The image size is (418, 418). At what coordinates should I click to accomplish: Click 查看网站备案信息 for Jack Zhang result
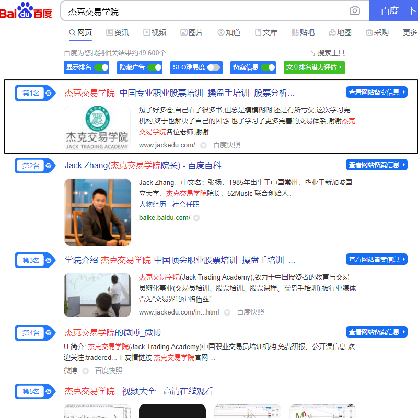click(x=376, y=165)
